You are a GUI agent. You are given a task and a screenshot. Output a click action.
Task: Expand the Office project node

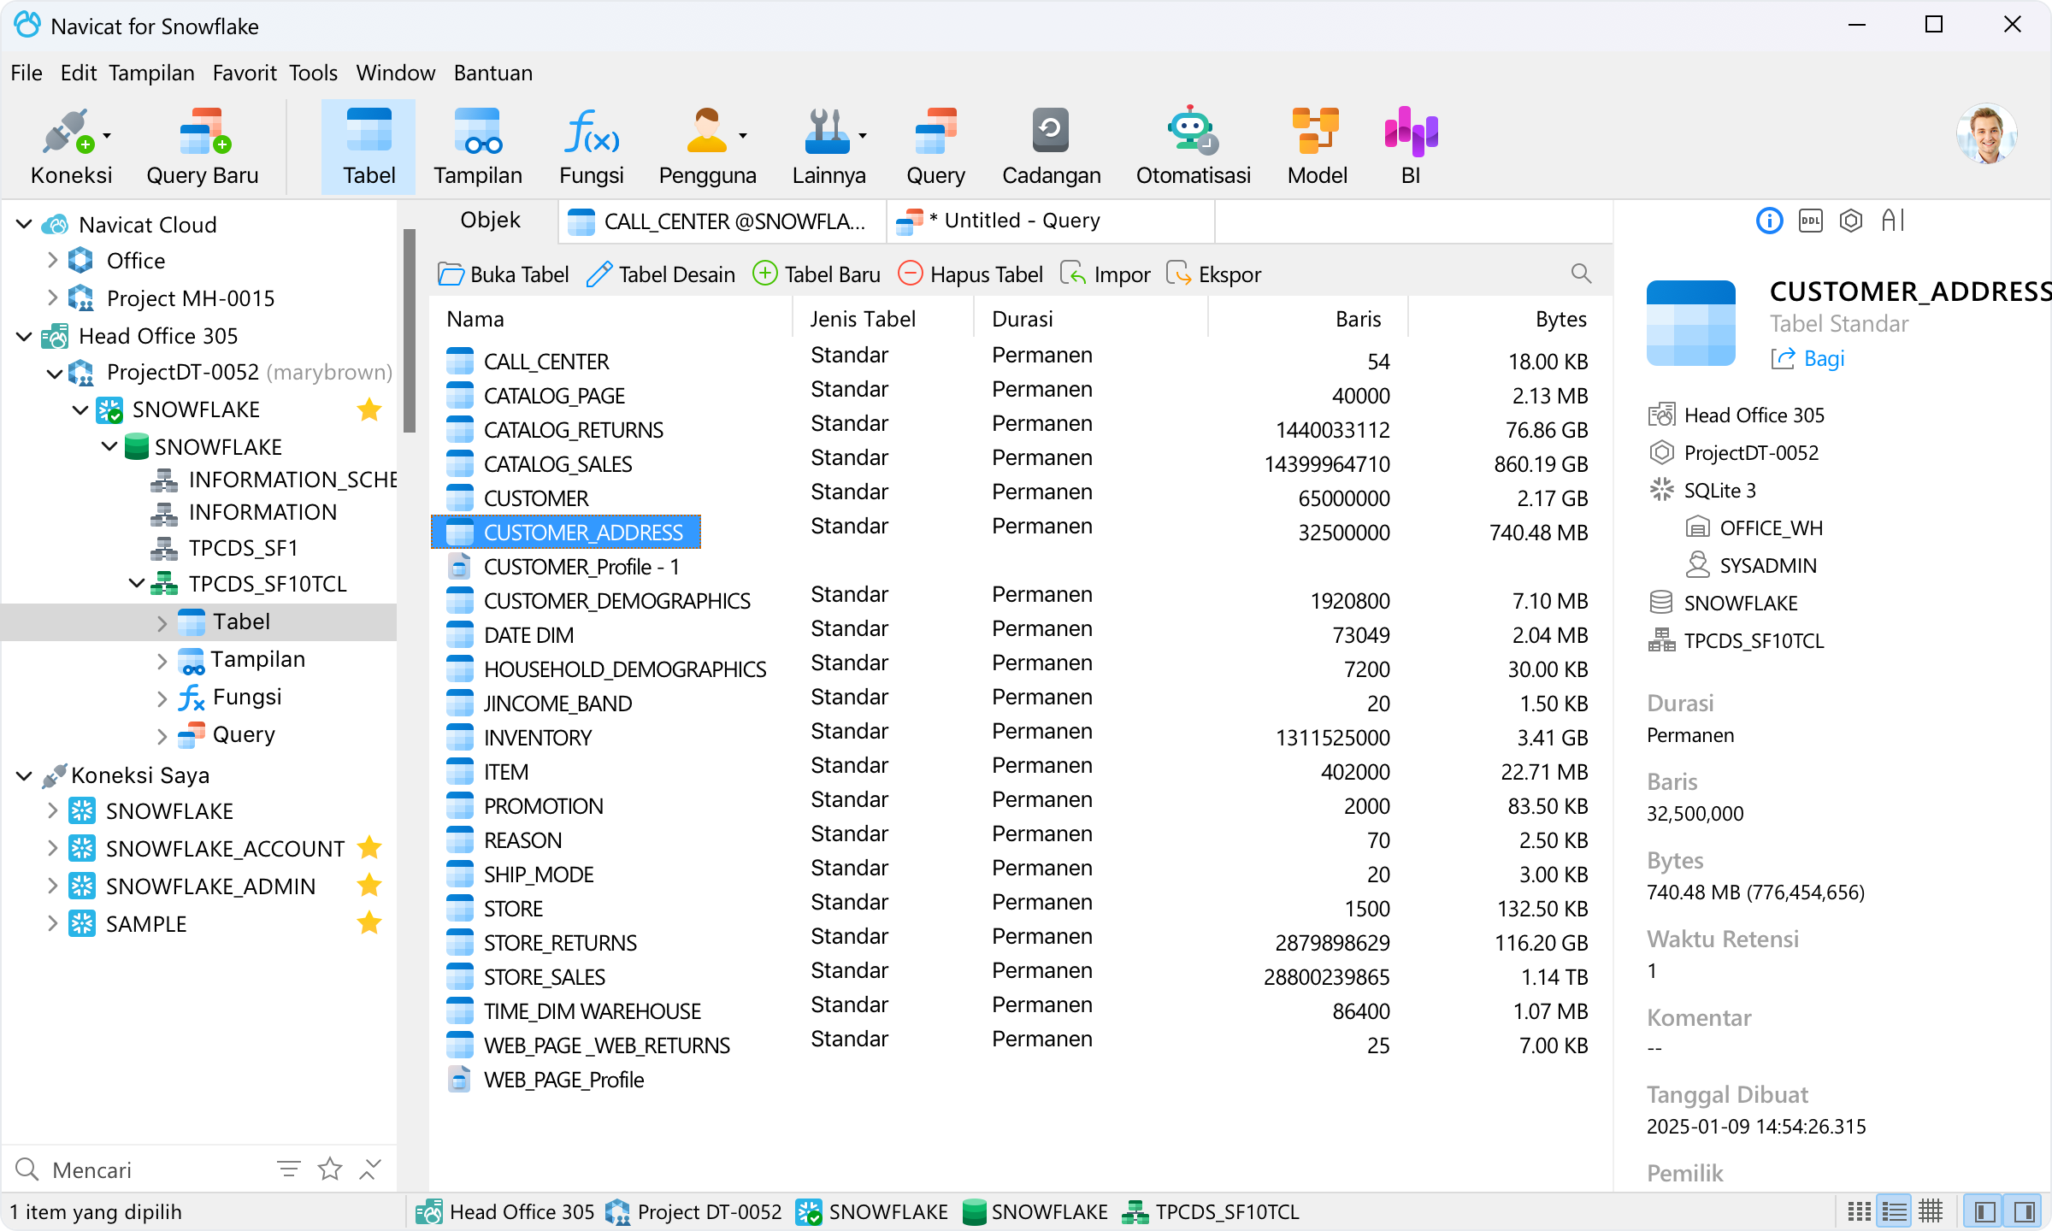[x=52, y=260]
